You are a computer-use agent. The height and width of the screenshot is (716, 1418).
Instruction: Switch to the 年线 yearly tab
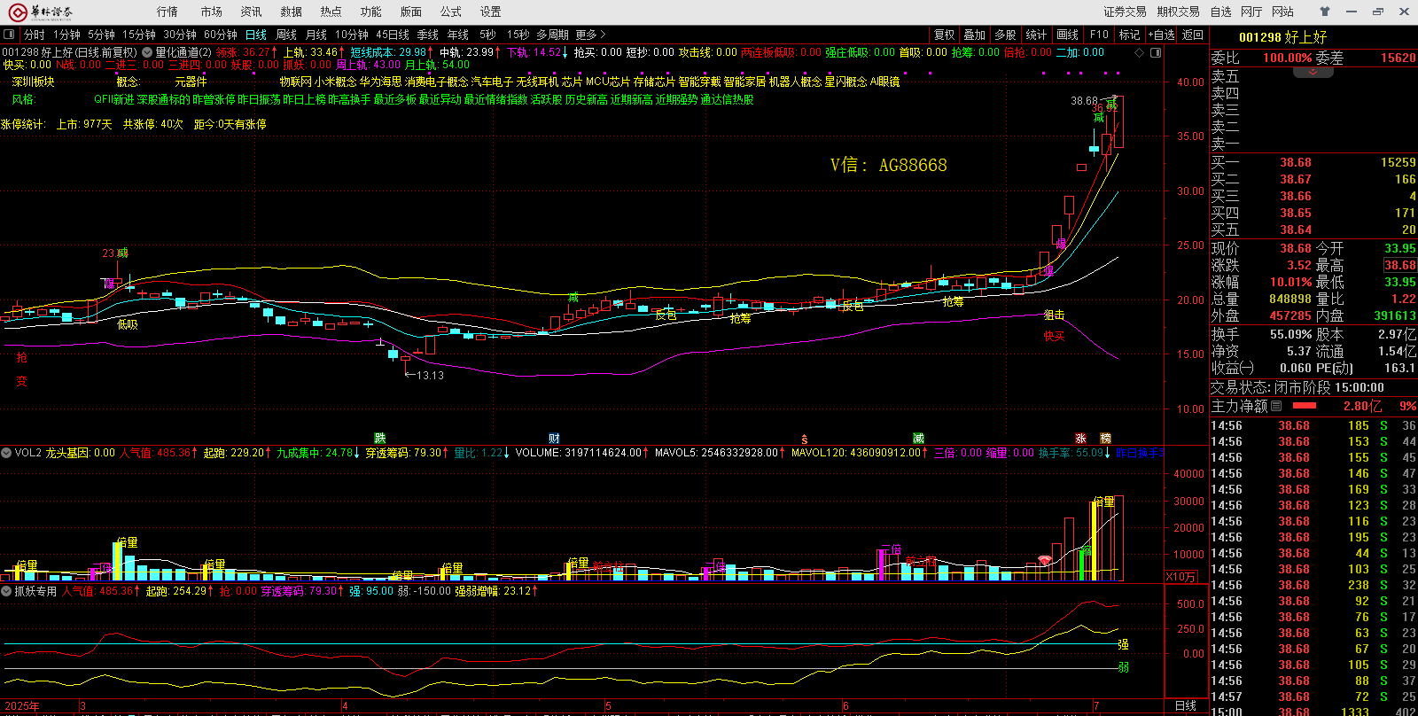pos(458,35)
